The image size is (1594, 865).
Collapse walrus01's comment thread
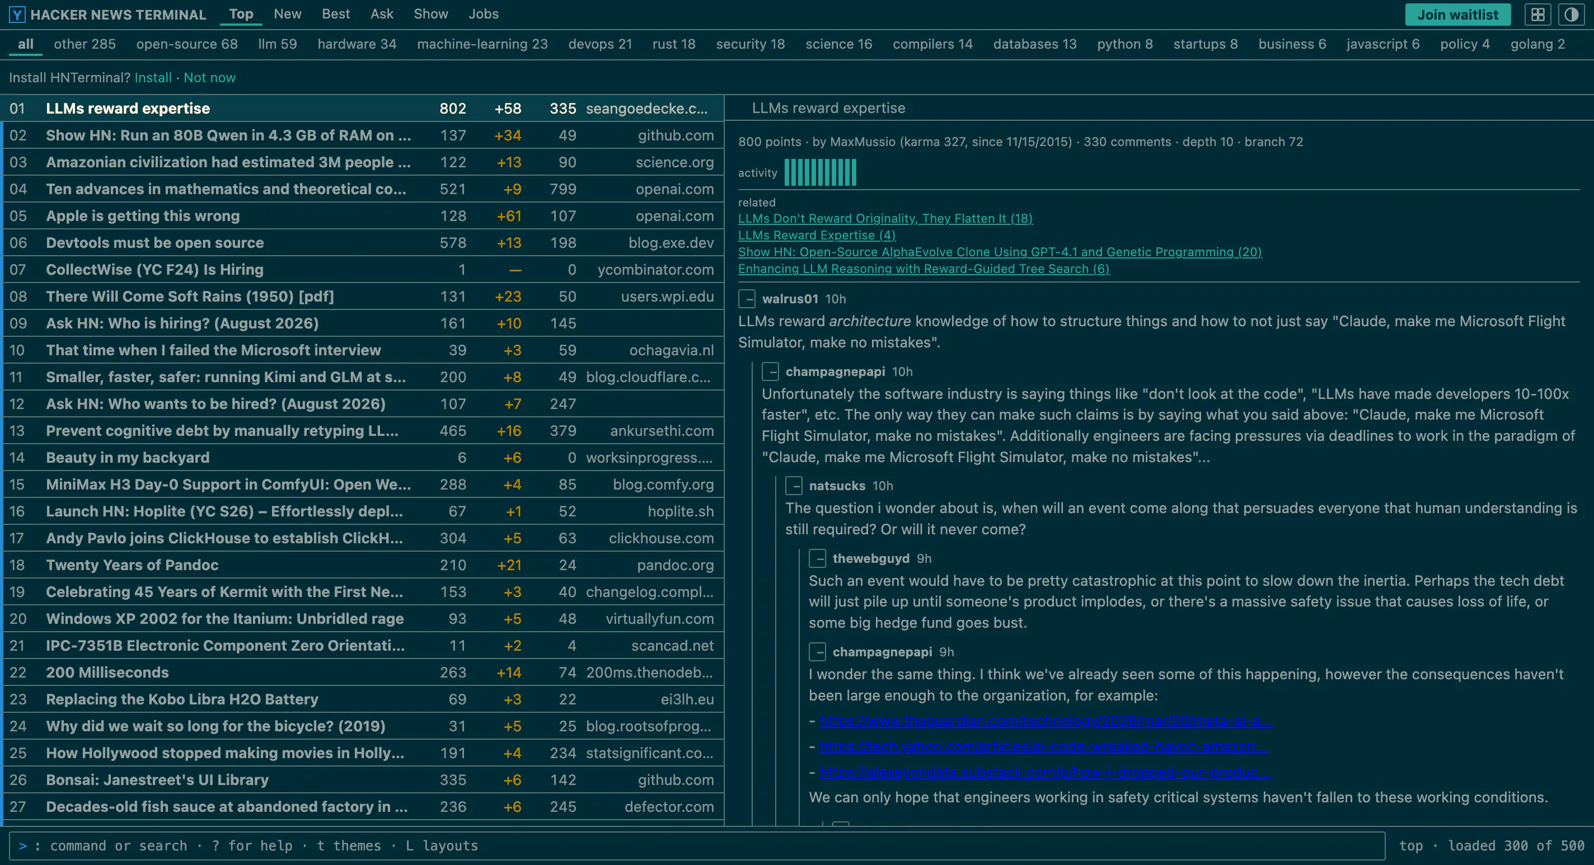click(747, 299)
